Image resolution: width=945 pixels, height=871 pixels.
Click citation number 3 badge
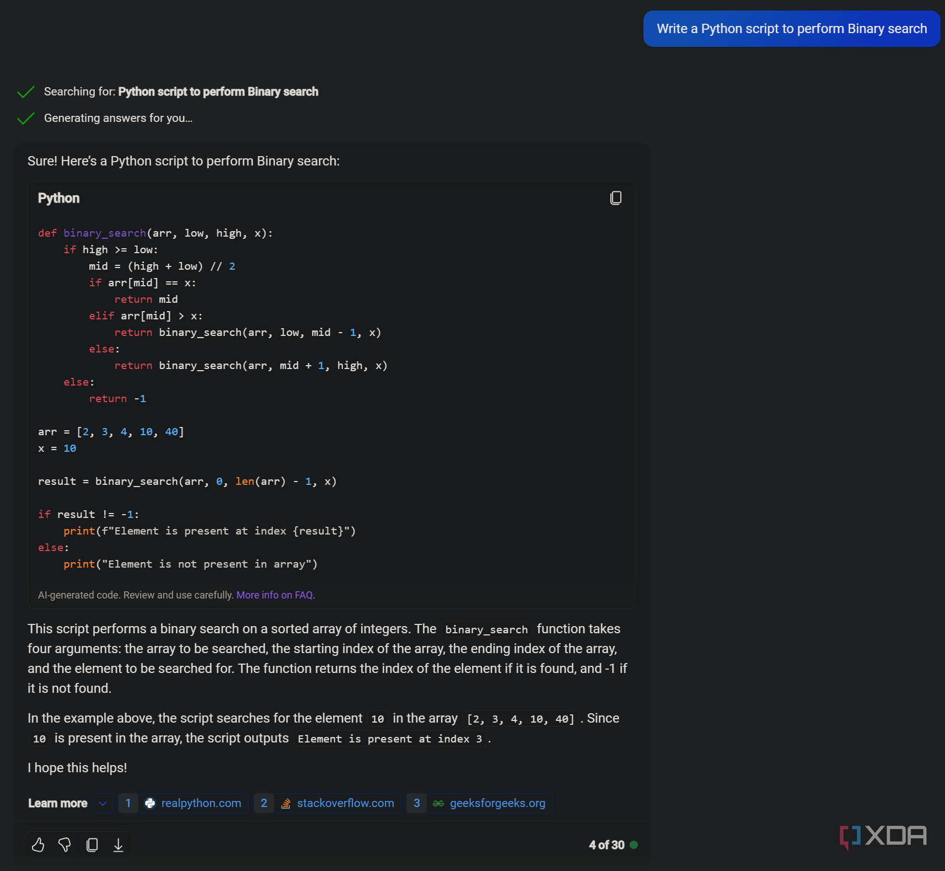pyautogui.click(x=417, y=803)
